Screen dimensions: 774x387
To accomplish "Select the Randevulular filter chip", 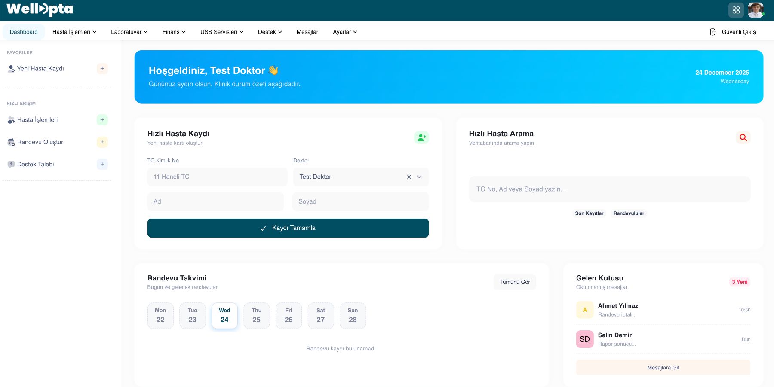I will coord(629,213).
